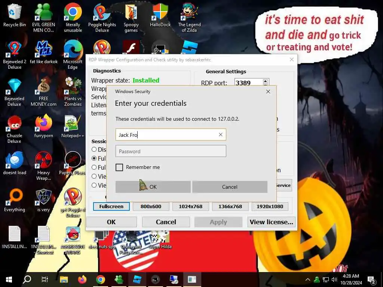Launch Plants vs Zombies desktop icon
The width and height of the screenshot is (383, 287).
pyautogui.click(x=73, y=92)
